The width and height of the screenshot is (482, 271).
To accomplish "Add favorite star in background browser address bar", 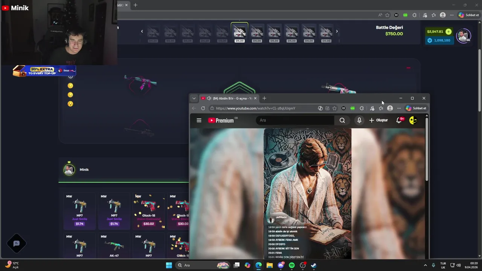I will point(387,15).
